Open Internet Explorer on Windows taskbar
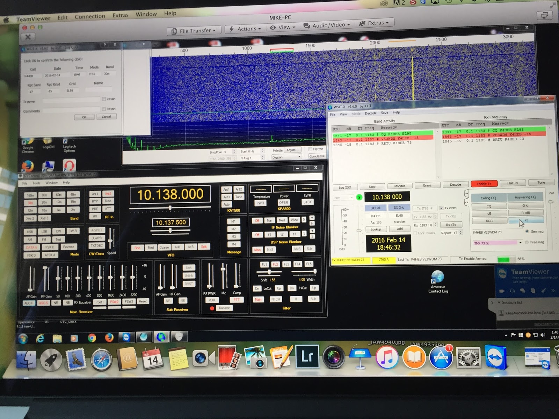This screenshot has height=419, width=559. [x=40, y=338]
